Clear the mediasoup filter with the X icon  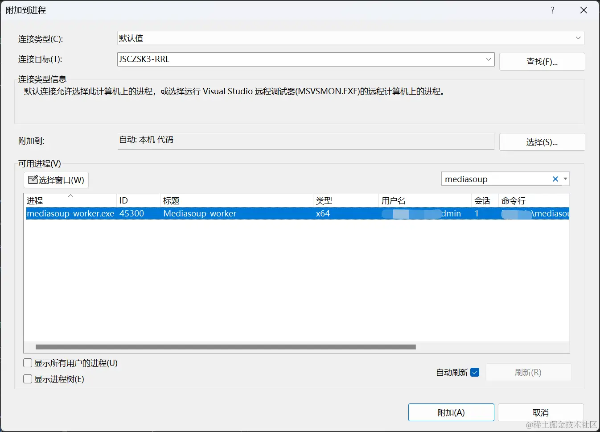tap(555, 179)
